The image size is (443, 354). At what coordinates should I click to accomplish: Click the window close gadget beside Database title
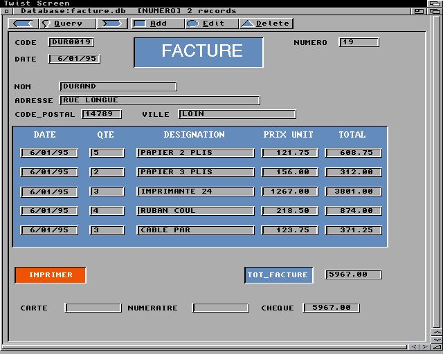(6, 11)
